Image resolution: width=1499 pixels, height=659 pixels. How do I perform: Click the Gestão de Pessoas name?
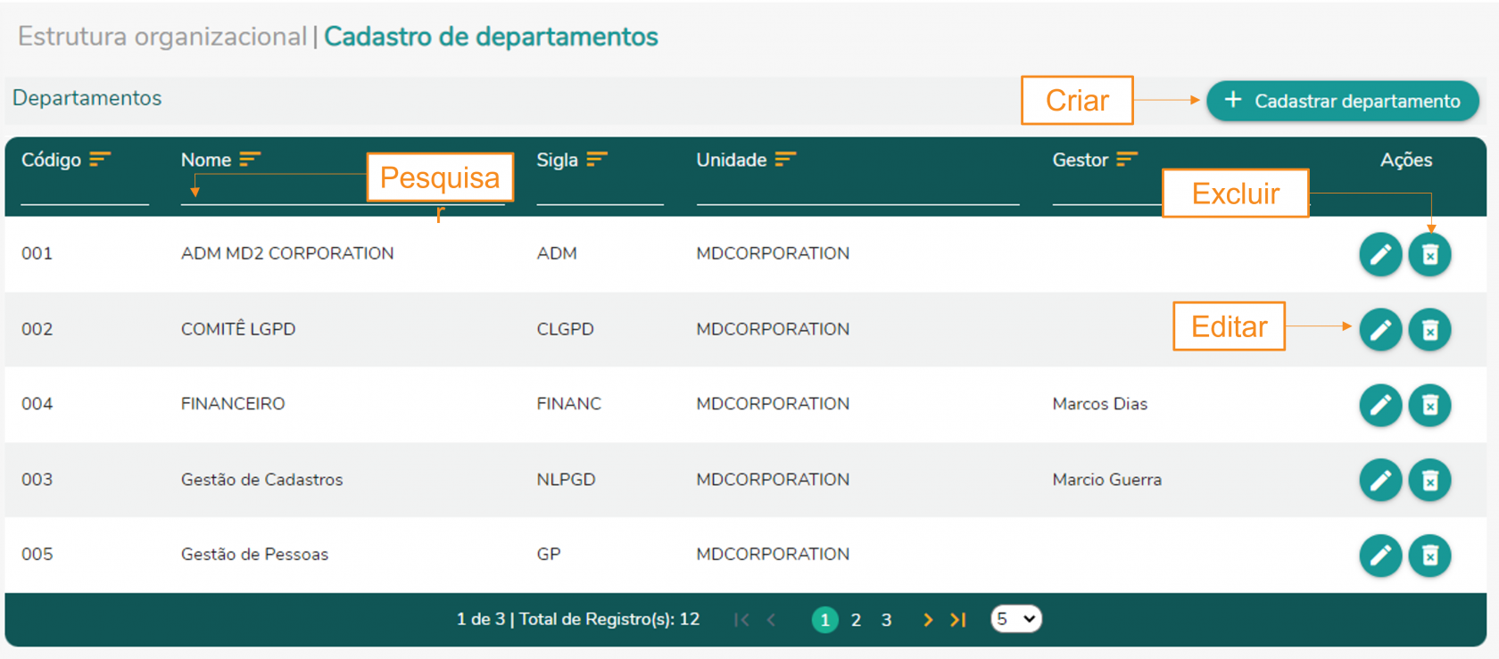pos(254,555)
